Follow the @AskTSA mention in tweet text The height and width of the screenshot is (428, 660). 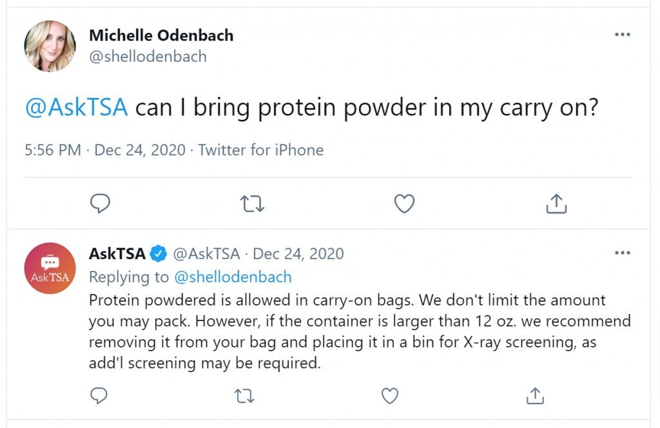(x=77, y=107)
